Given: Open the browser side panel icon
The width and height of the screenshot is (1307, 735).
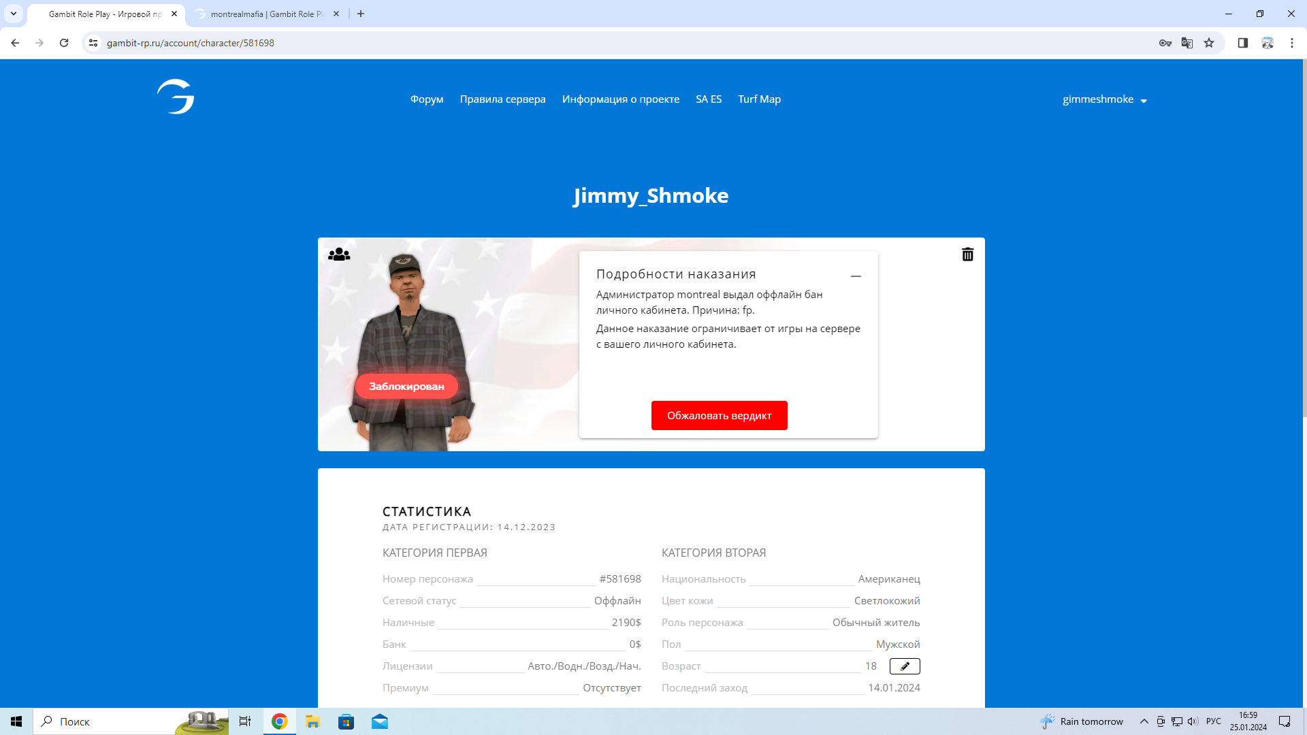Looking at the screenshot, I should [1243, 43].
